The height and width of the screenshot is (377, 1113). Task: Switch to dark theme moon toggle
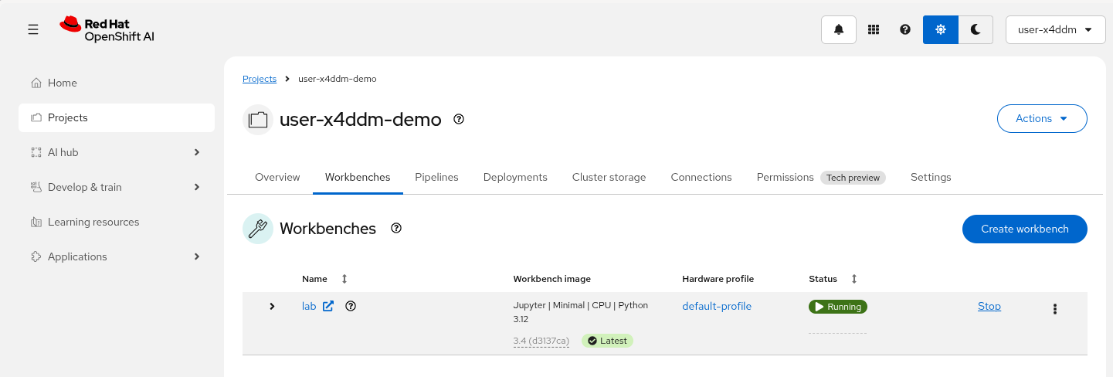click(976, 29)
